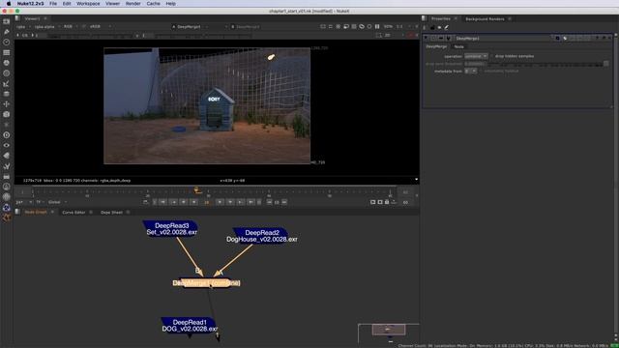Select the DeepMerge1 node

tap(206, 283)
